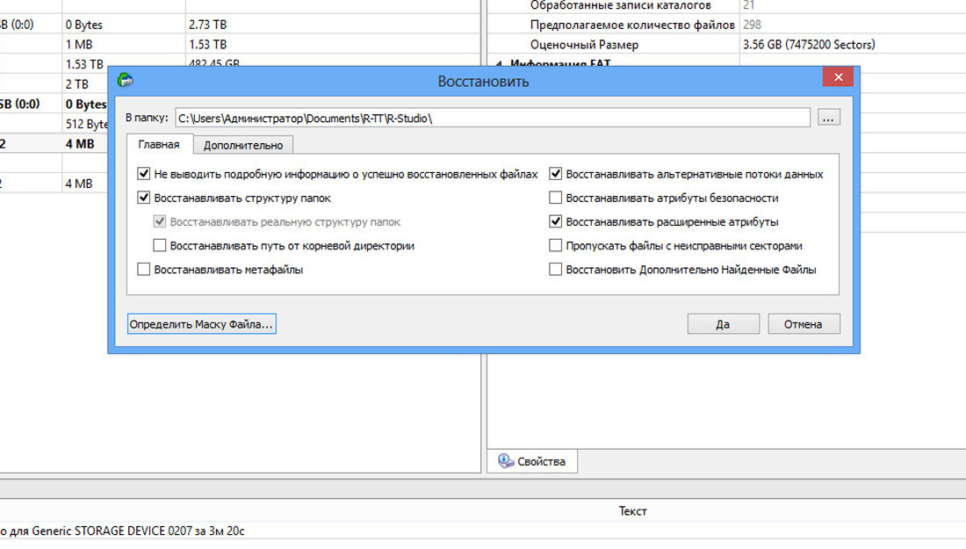Enable 'Восстанавливать метафайлы' checkbox
This screenshot has height=549, width=966.
point(144,270)
